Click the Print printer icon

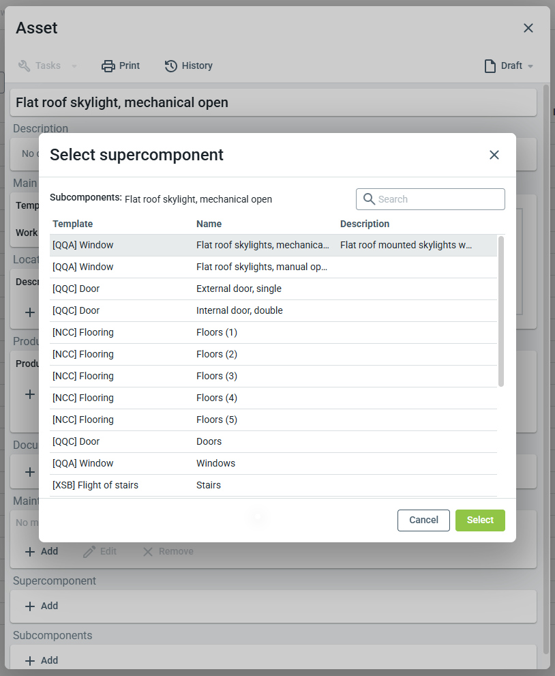point(108,66)
